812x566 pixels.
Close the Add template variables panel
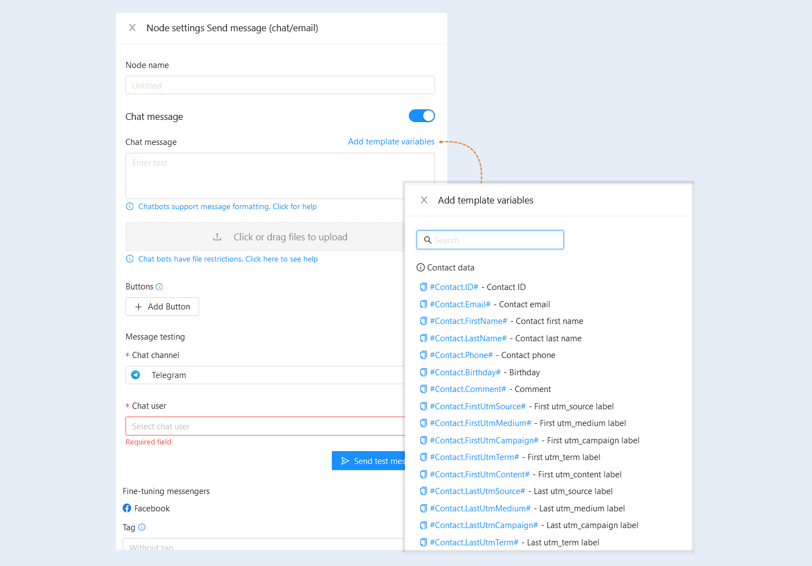[424, 200]
